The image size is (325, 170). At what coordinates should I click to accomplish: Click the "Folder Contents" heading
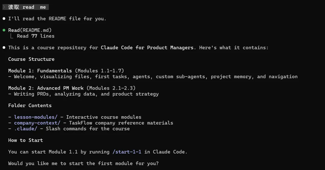click(30, 105)
